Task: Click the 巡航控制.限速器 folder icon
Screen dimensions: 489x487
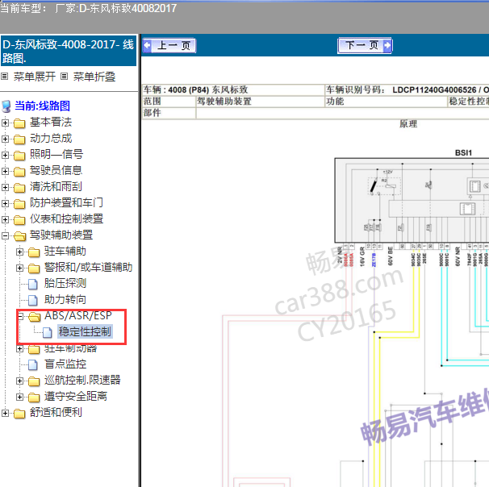Action: pos(34,381)
